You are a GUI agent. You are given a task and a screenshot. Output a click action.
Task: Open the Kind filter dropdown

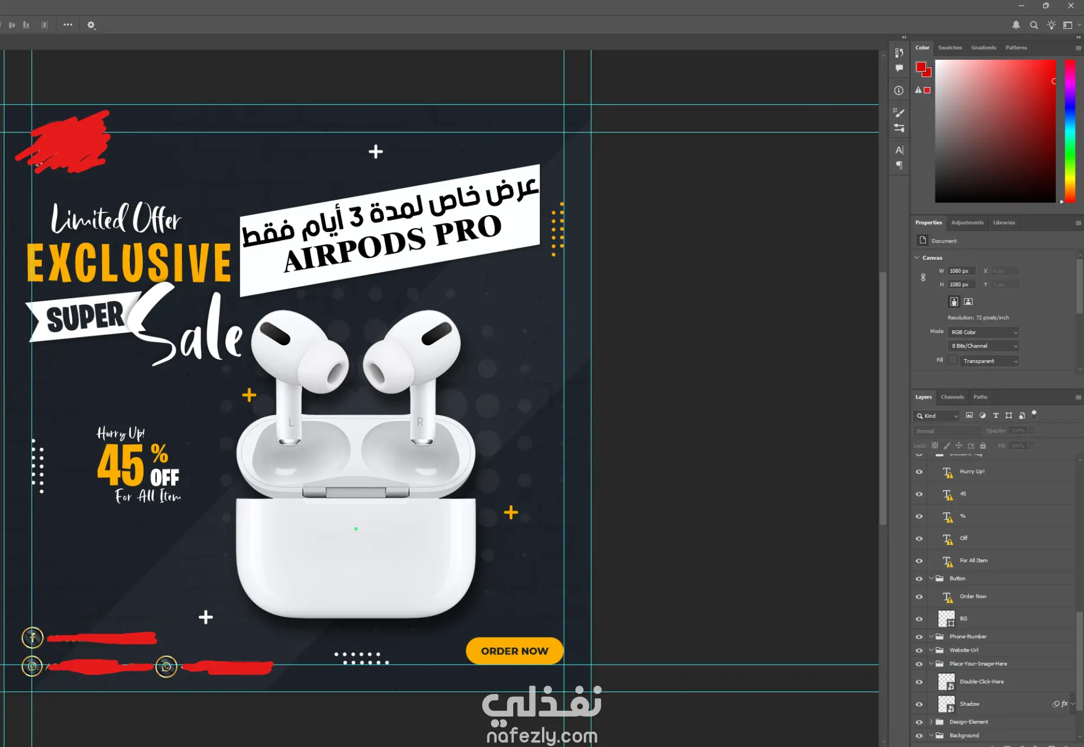(x=937, y=416)
